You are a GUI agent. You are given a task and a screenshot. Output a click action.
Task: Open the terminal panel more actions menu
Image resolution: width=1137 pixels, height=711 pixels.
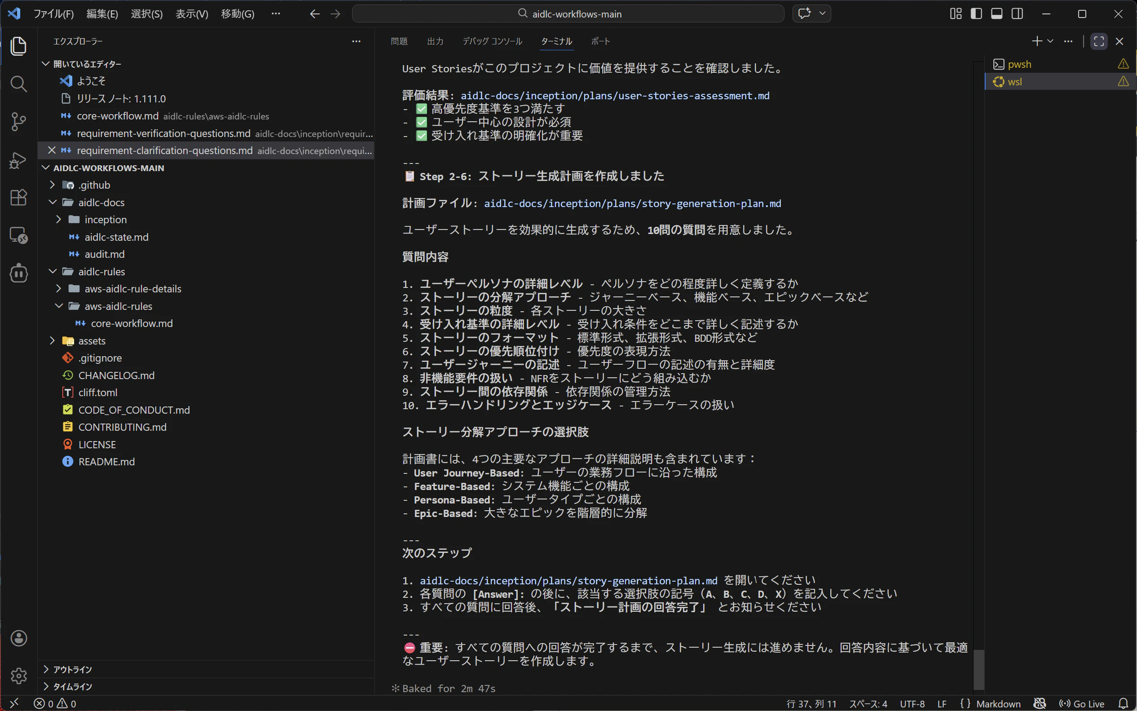coord(1068,41)
